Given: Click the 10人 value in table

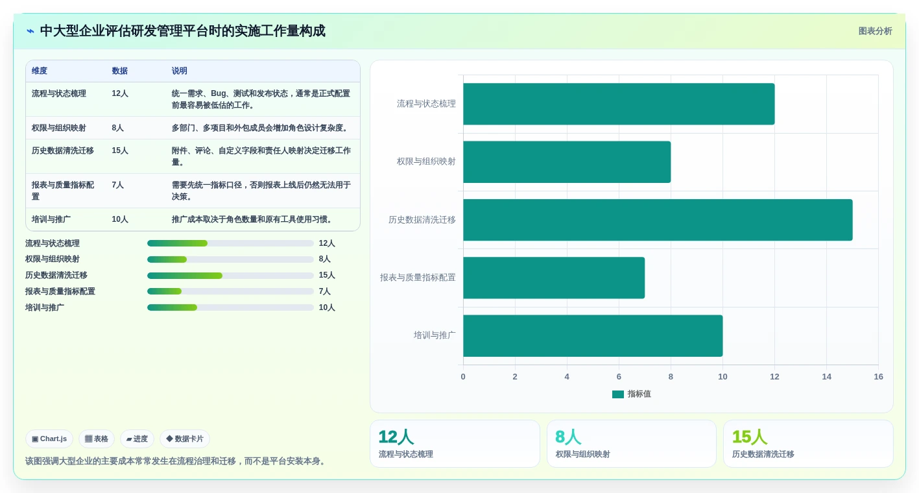Looking at the screenshot, I should (x=120, y=219).
